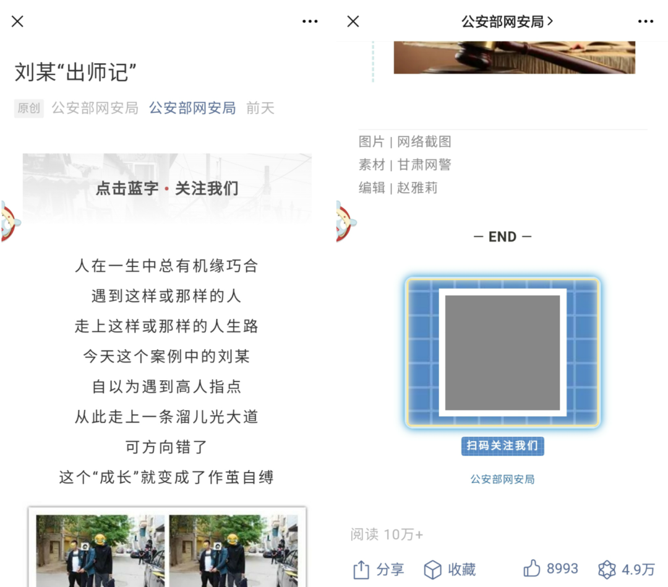The height and width of the screenshot is (587, 668).
Task: Expand the 公安部网安局 header chevron
Action: click(x=550, y=21)
